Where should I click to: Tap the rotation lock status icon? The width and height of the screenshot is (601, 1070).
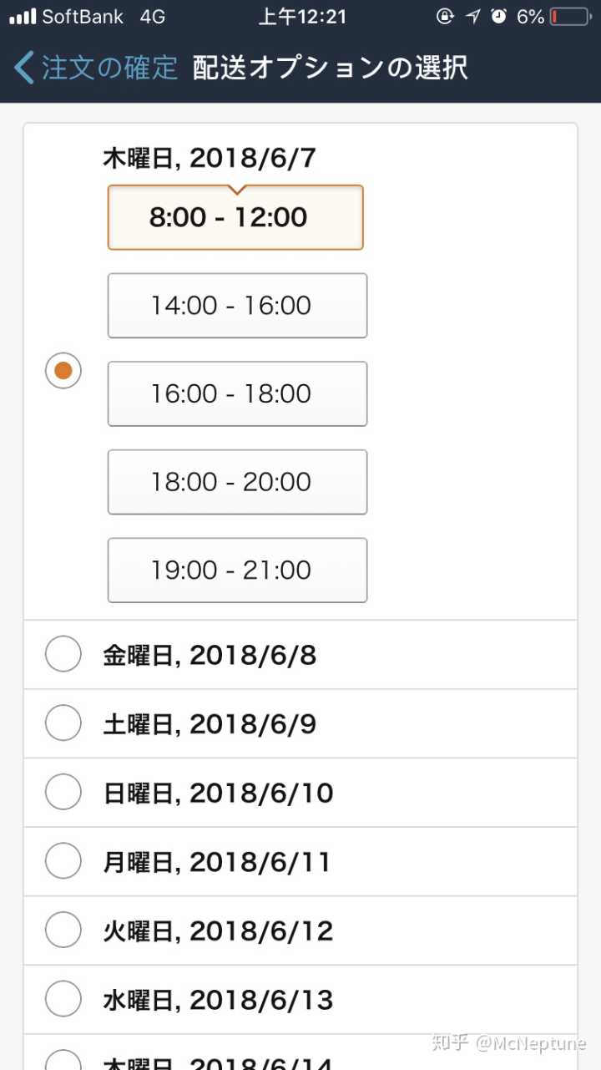pos(446,17)
